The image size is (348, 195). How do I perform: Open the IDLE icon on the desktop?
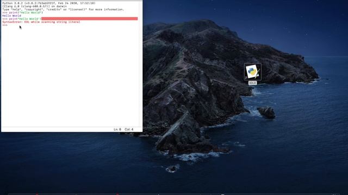(252, 71)
